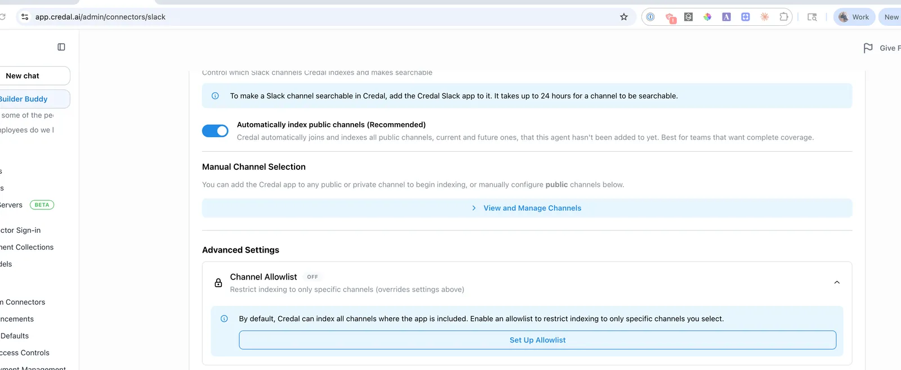Open recent chat 'employees do we'
This screenshot has height=370, width=901.
click(27, 130)
